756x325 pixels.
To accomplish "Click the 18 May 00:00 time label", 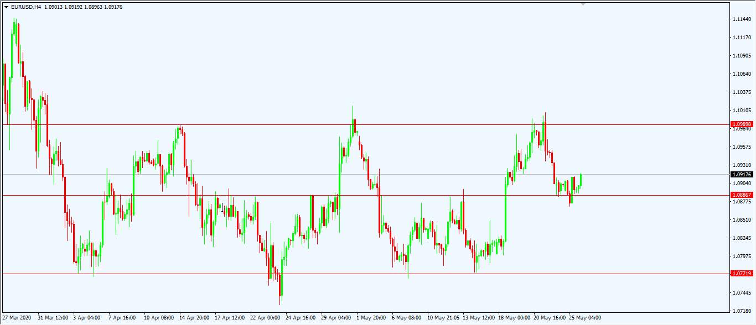I will (514, 318).
